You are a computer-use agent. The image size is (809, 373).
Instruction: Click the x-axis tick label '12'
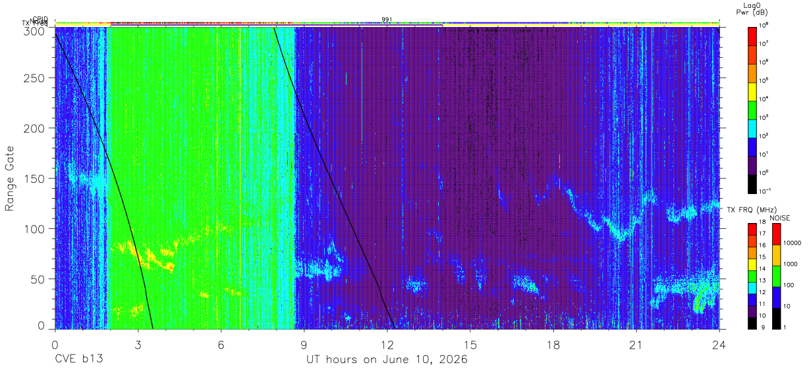(x=387, y=344)
